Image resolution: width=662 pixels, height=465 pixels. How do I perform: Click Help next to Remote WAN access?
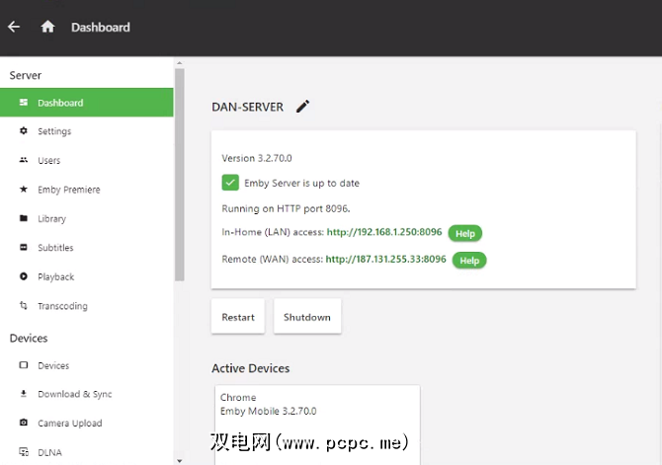pyautogui.click(x=469, y=260)
